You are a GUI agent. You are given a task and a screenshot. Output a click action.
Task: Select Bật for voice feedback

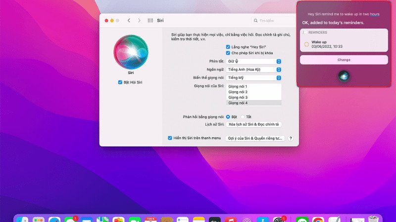(x=228, y=117)
